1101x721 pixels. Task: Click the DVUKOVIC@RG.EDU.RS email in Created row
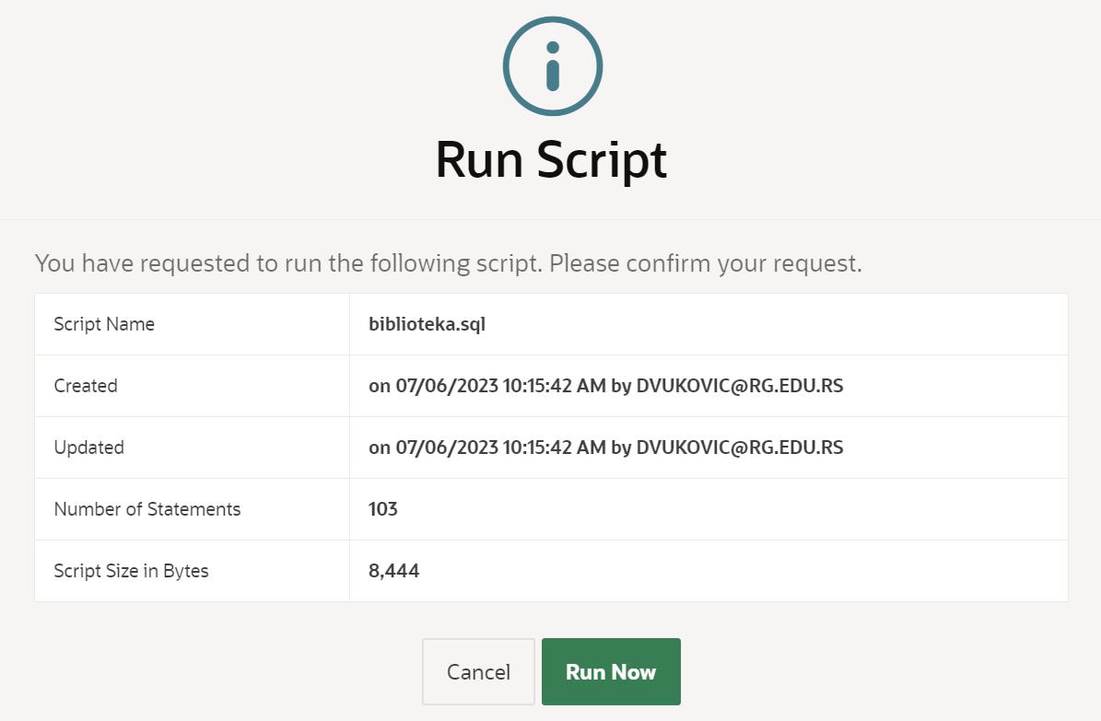(739, 386)
